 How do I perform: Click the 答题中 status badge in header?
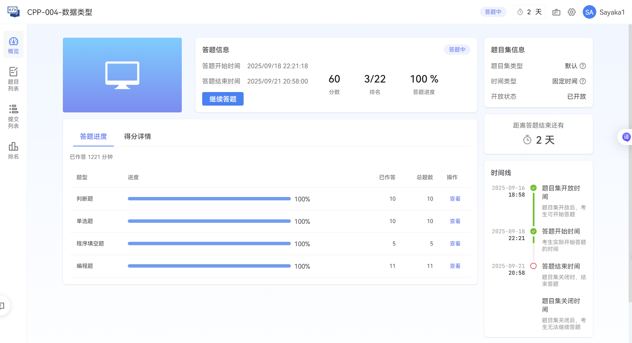[493, 12]
